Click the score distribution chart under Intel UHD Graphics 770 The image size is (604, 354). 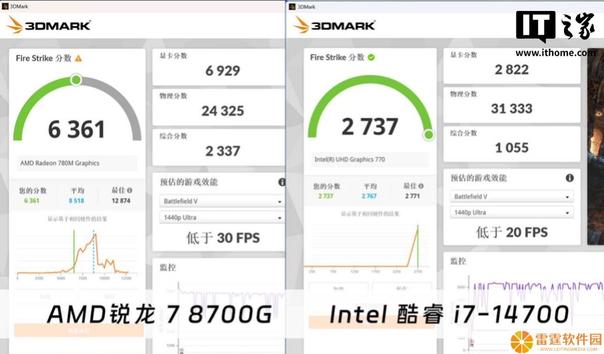(367, 248)
